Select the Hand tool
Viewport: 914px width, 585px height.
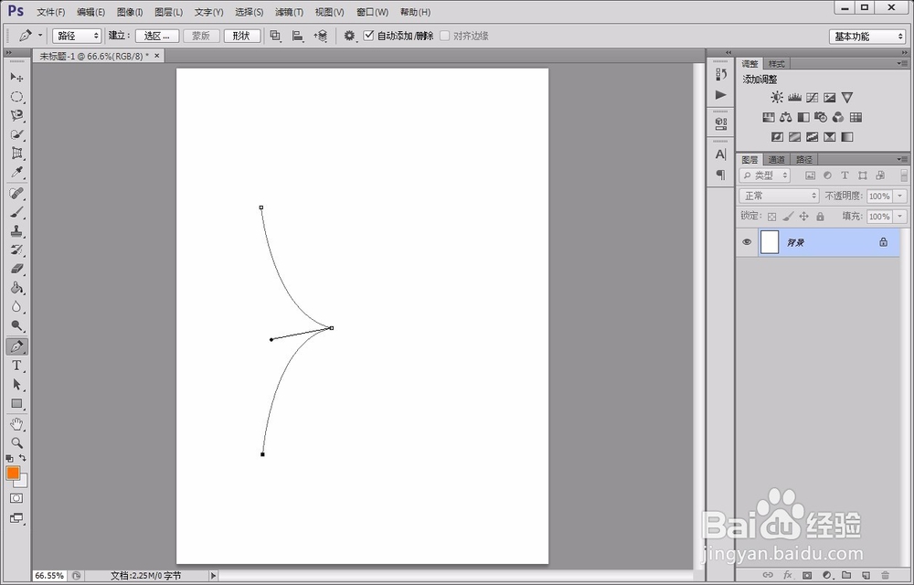click(17, 423)
